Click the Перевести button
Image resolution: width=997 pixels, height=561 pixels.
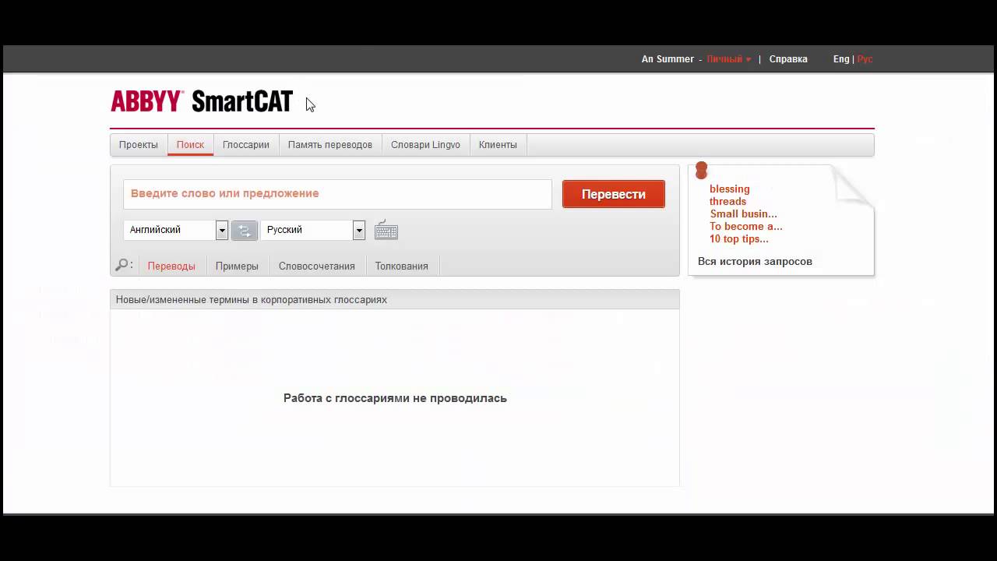pos(614,195)
